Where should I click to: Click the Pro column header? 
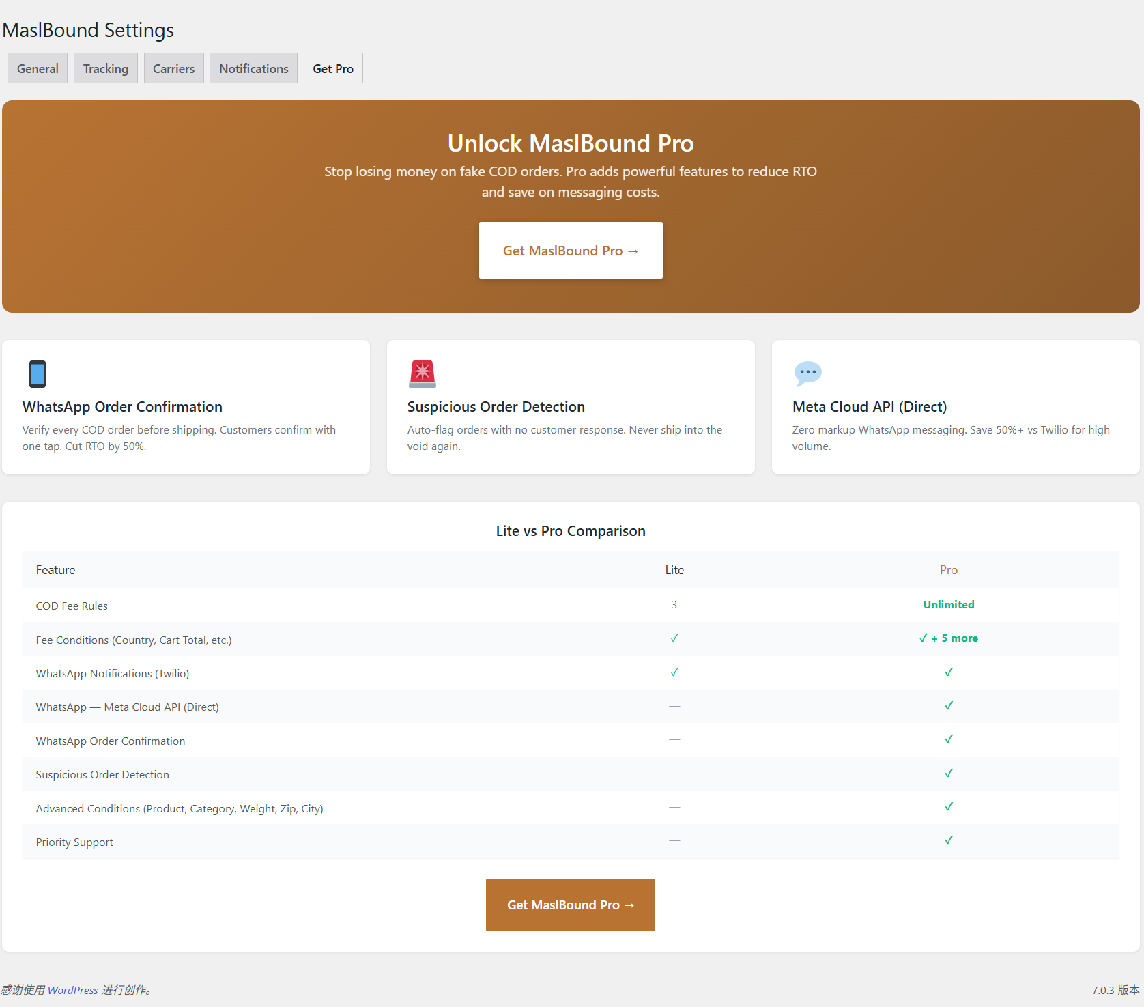click(949, 570)
